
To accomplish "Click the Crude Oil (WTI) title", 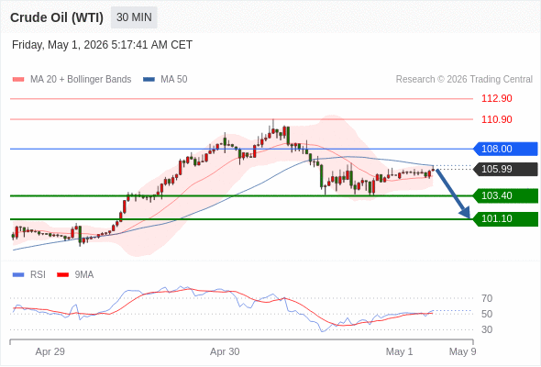I will pos(57,17).
